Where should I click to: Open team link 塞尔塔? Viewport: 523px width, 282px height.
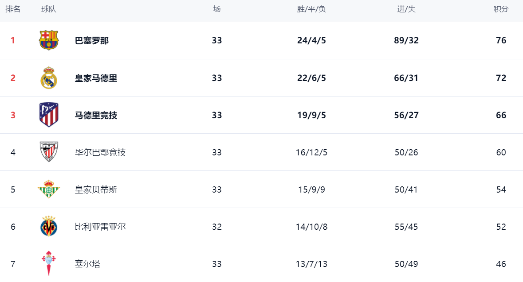pyautogui.click(x=88, y=264)
